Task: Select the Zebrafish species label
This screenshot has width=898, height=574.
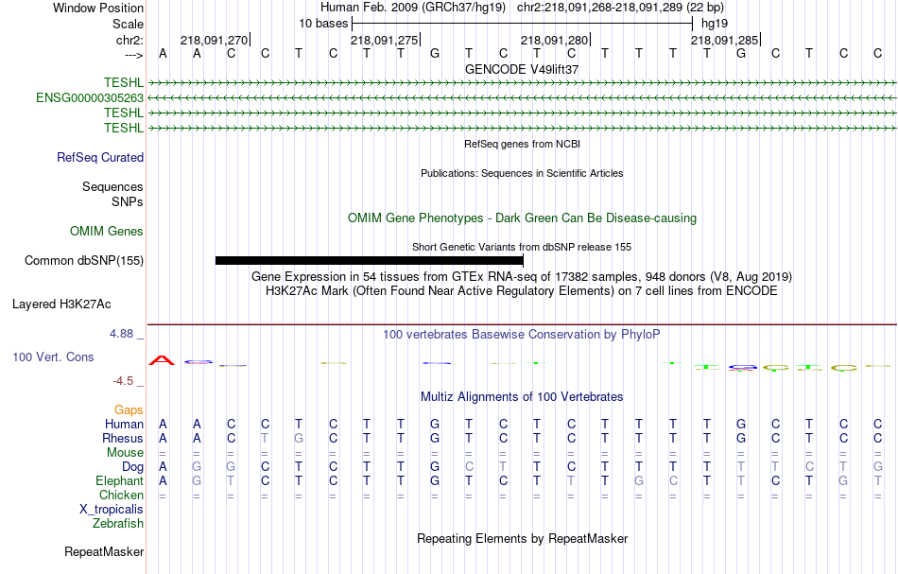Action: [x=118, y=524]
